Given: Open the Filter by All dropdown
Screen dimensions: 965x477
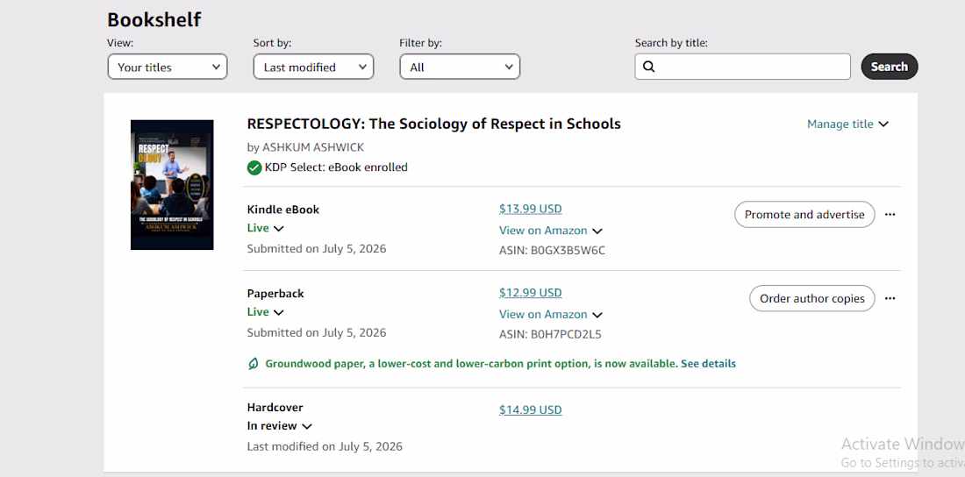Looking at the screenshot, I should 460,68.
